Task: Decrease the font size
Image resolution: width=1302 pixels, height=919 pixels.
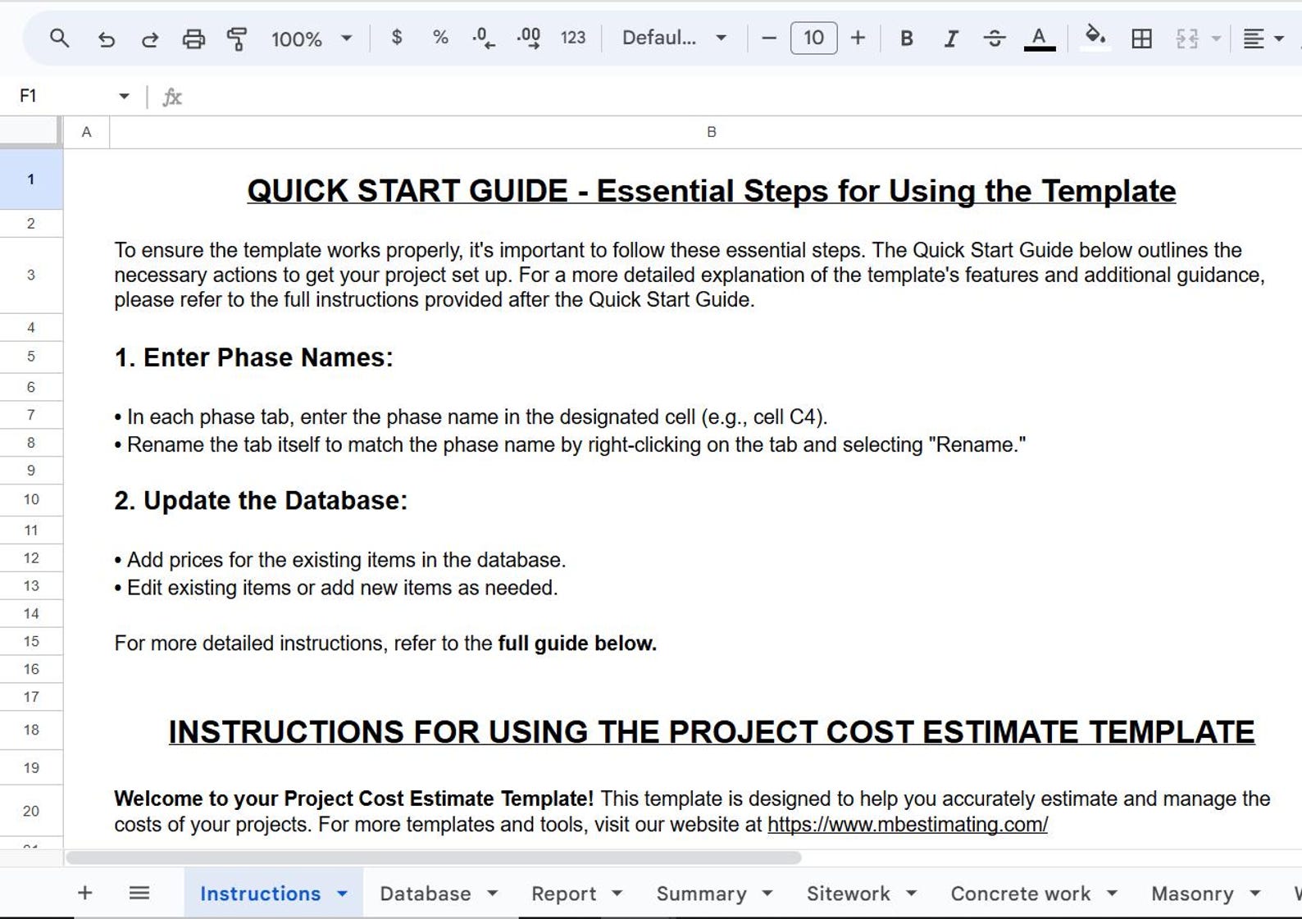Action: click(768, 38)
